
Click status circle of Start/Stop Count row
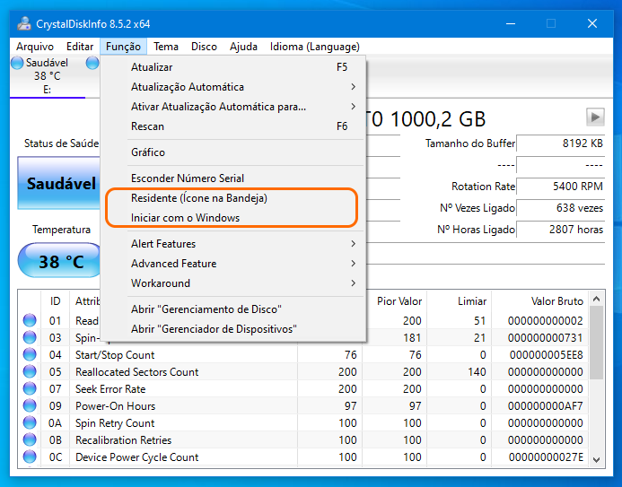click(x=30, y=354)
